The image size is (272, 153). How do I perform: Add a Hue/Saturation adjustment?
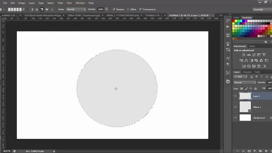pos(241,60)
